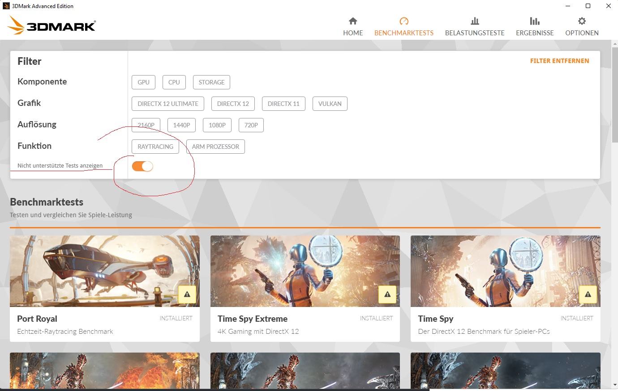The width and height of the screenshot is (618, 391).
Task: Click the Ergebnisse chart icon
Action: tap(535, 21)
